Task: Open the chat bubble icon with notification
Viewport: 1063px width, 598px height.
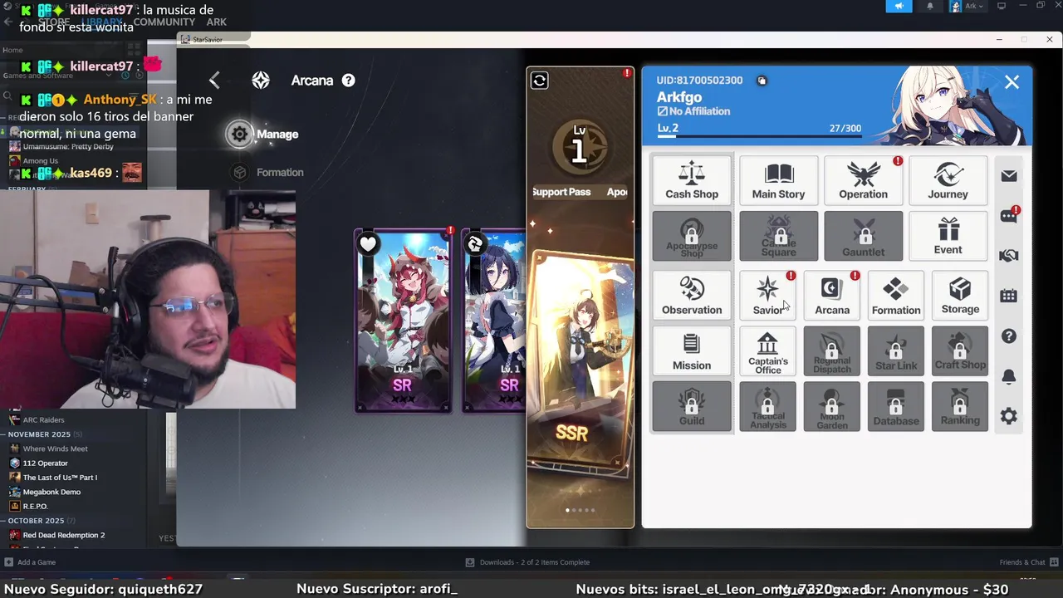Action: pos(1009,216)
